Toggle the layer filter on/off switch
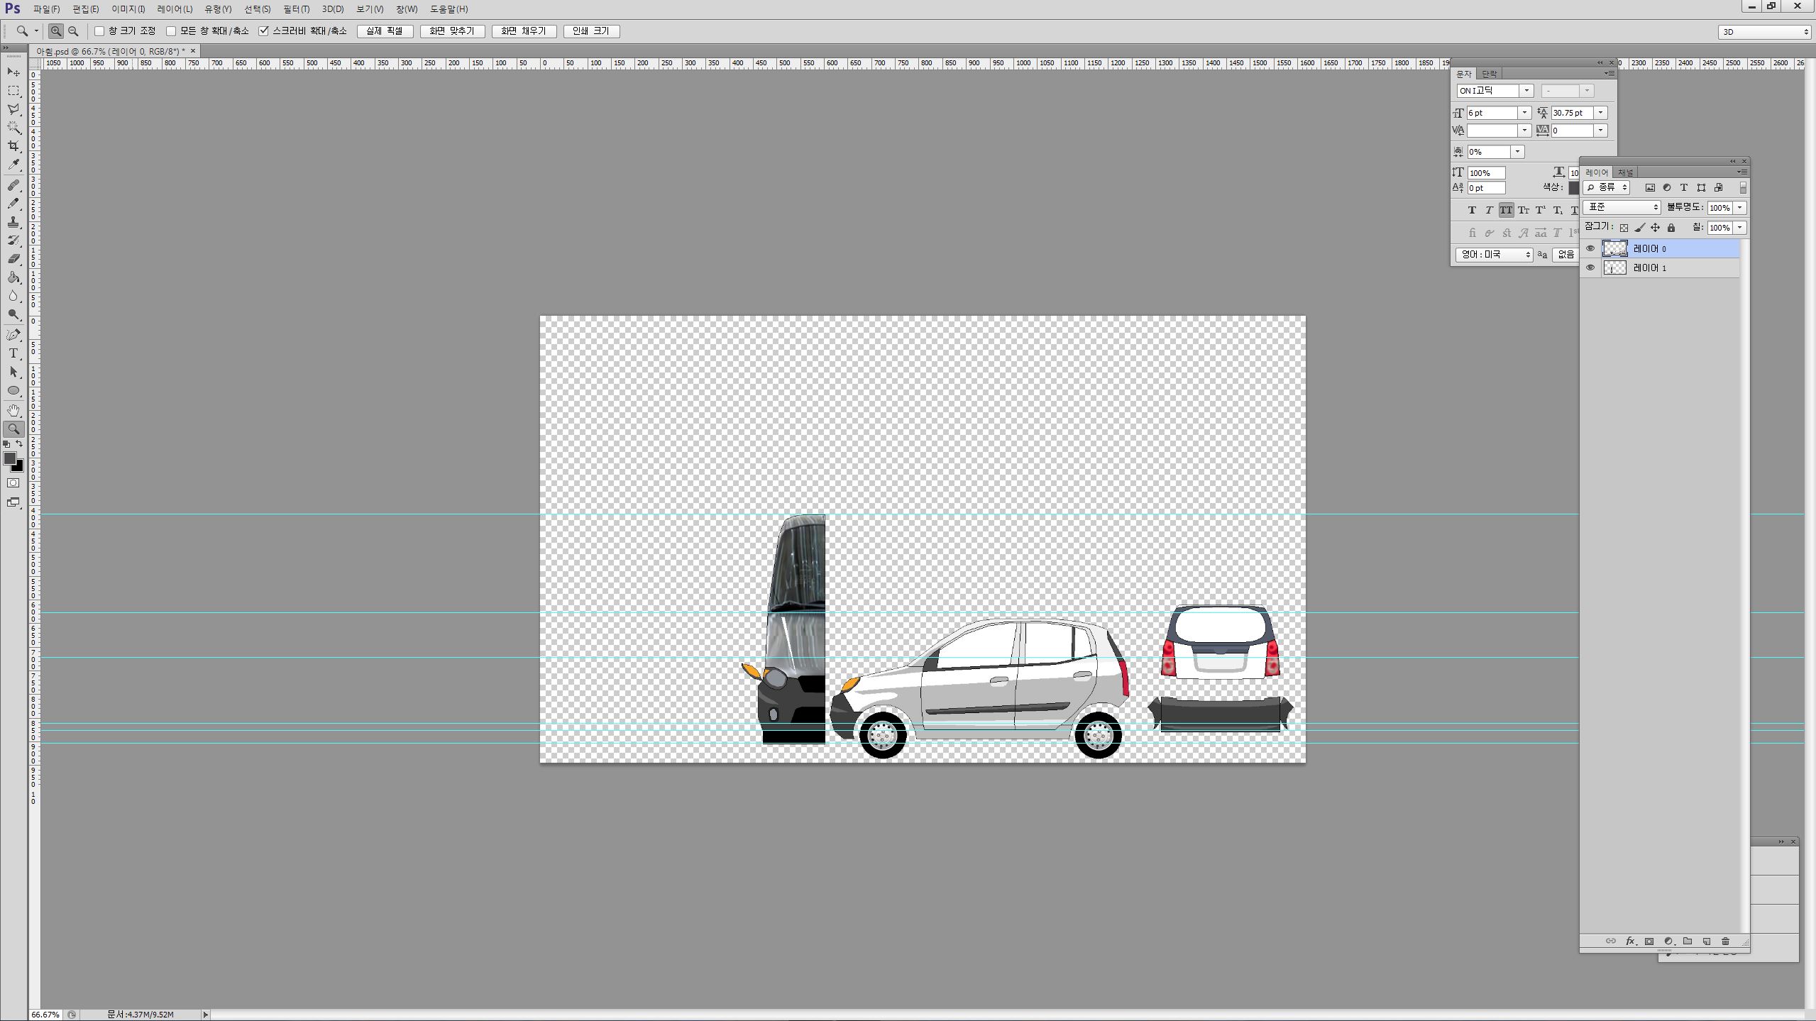The width and height of the screenshot is (1816, 1021). point(1743,187)
